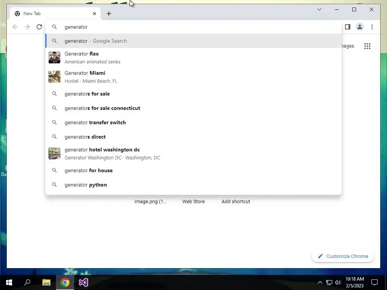Click the omnibox text 'generator'
The image size is (387, 290).
pyautogui.click(x=76, y=27)
